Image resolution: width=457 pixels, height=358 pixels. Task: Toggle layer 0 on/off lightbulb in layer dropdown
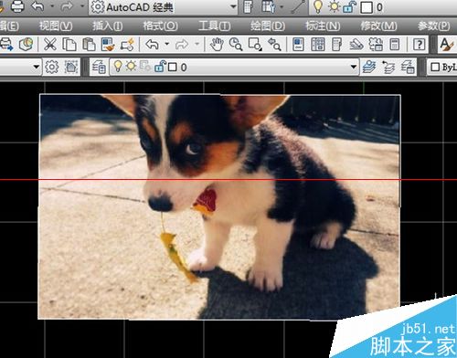pos(118,67)
